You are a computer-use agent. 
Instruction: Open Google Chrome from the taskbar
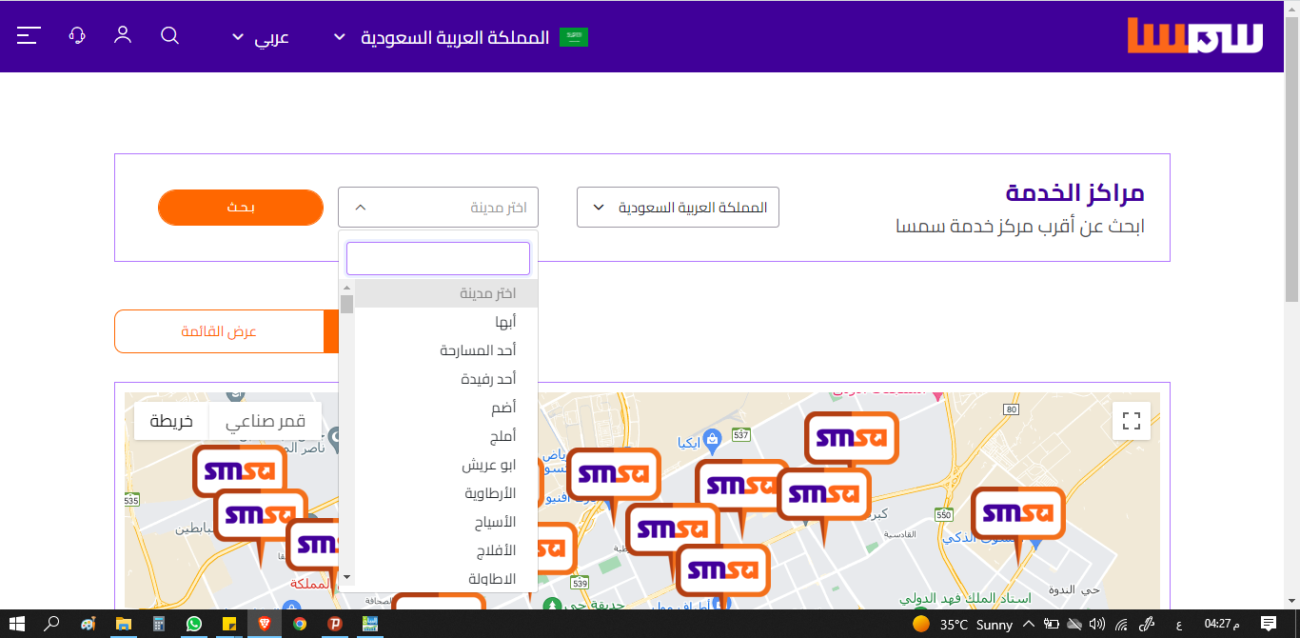tap(300, 624)
